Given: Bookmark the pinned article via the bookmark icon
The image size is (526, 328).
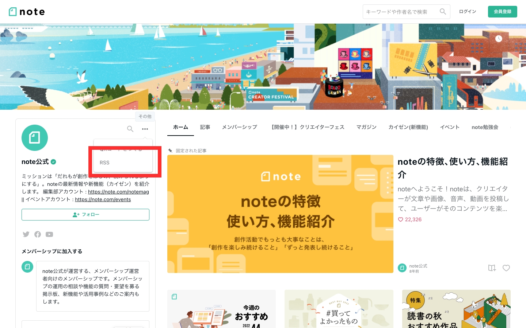Looking at the screenshot, I should (492, 268).
